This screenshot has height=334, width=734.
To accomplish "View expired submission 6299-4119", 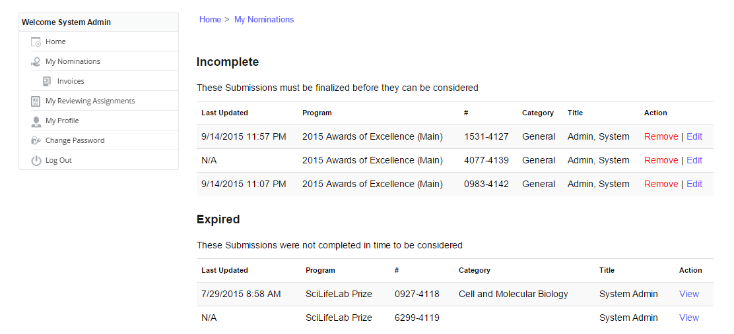I will pyautogui.click(x=689, y=318).
